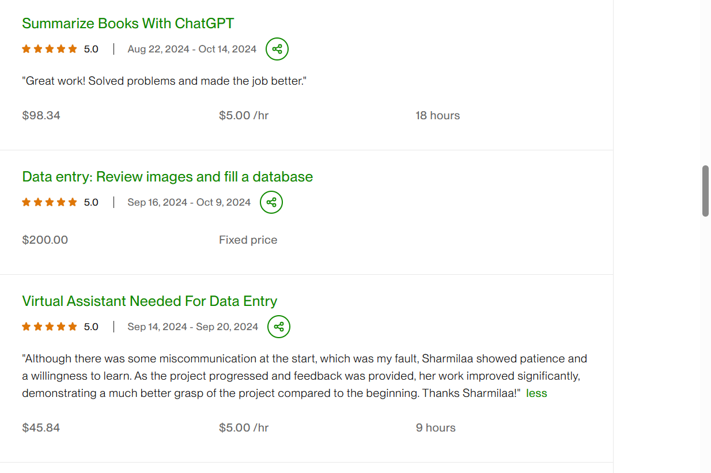Click the stars on the Data entry job
This screenshot has height=473, width=711.
(50, 202)
